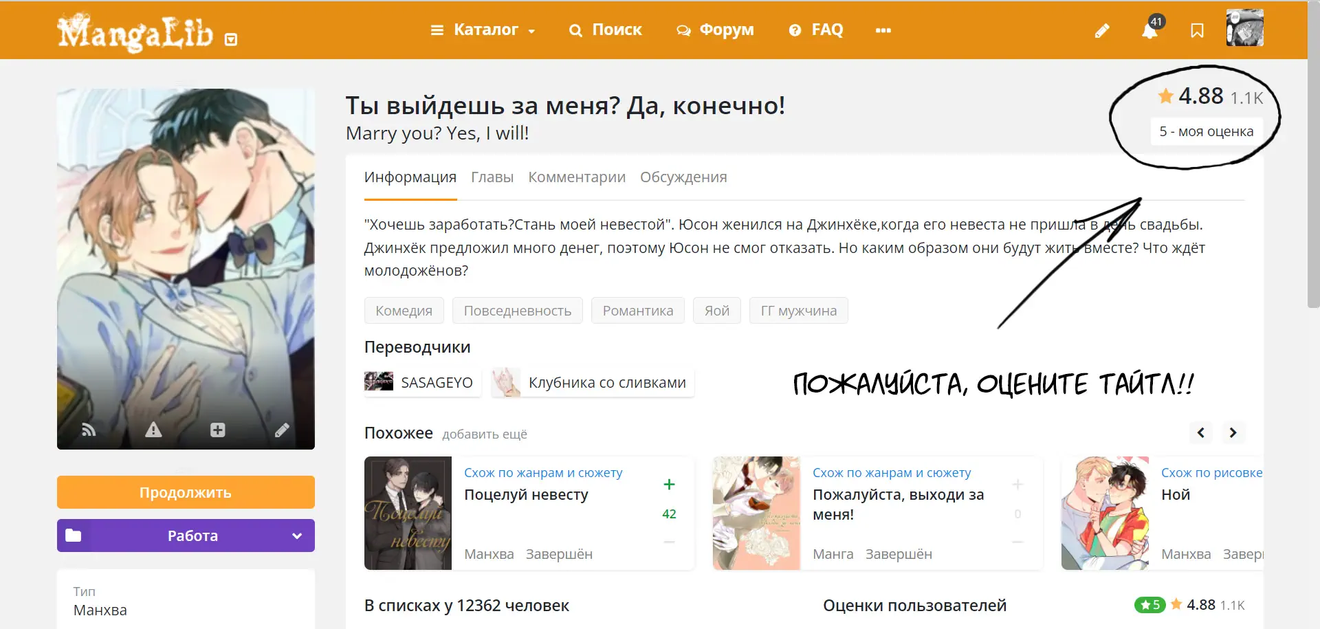This screenshot has height=629, width=1320.
Task: Click 'добавить ещё' similar link
Action: 485,434
